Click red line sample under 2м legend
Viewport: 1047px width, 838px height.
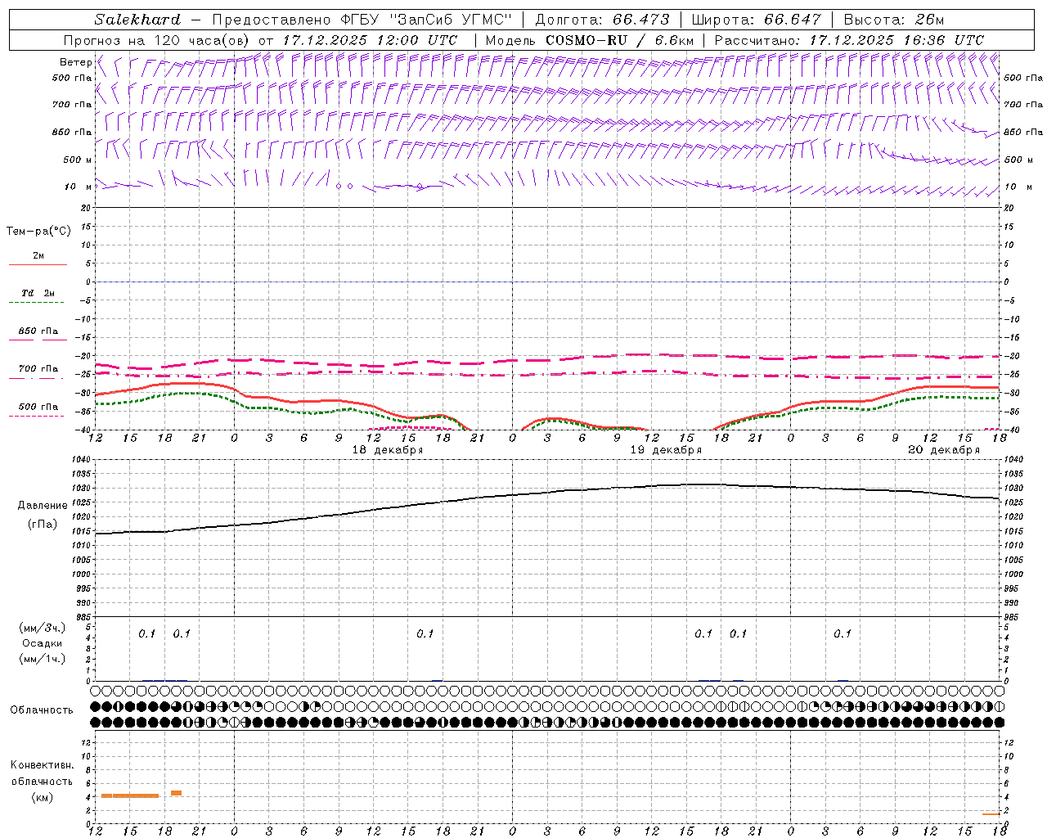click(x=38, y=265)
